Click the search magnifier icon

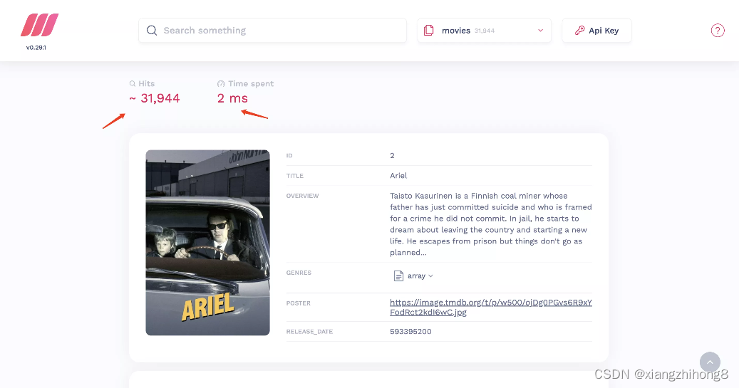tap(152, 31)
